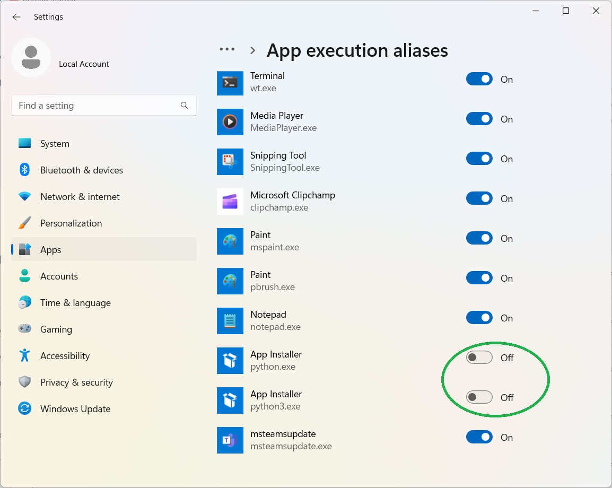Close the Settings window
Viewport: 612px width, 488px height.
596,11
